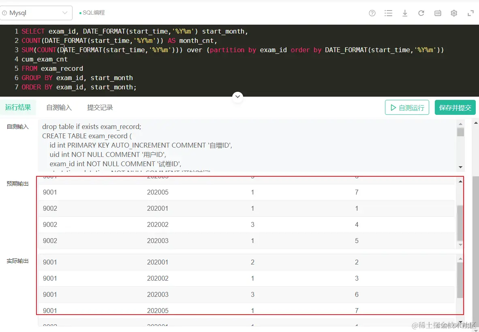Open the notes panel icon

tap(438, 13)
